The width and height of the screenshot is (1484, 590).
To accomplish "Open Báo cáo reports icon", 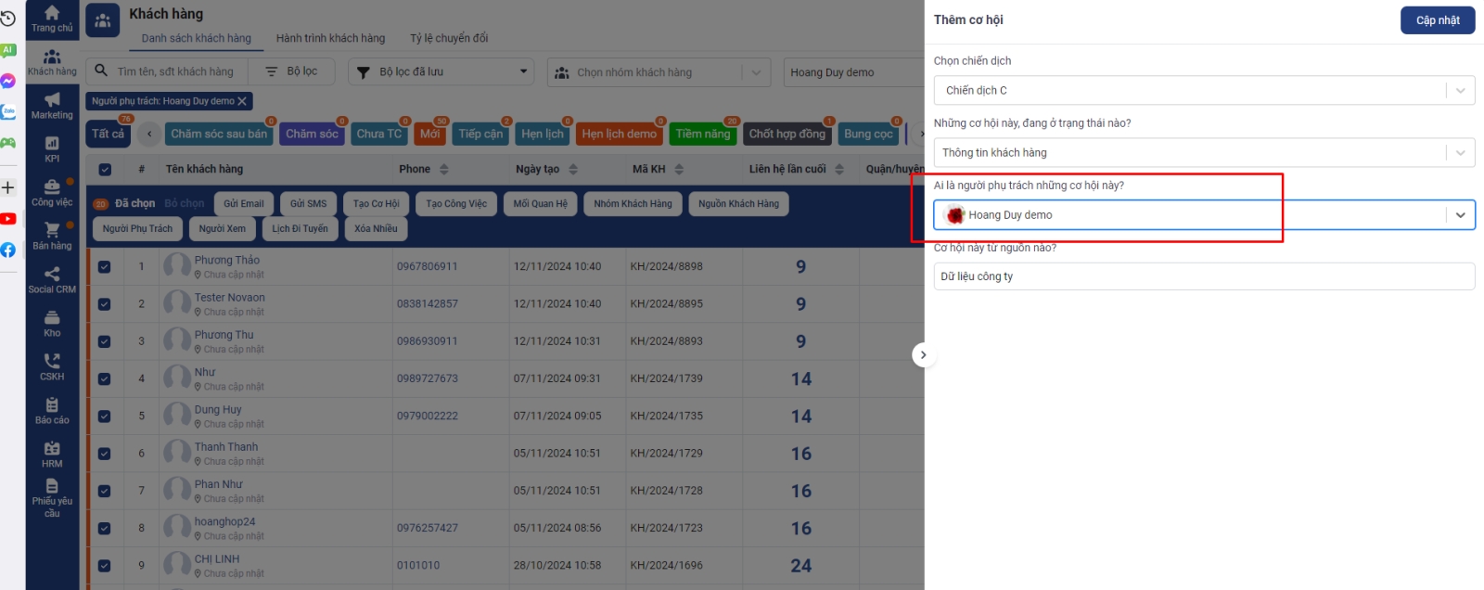I will pyautogui.click(x=52, y=410).
